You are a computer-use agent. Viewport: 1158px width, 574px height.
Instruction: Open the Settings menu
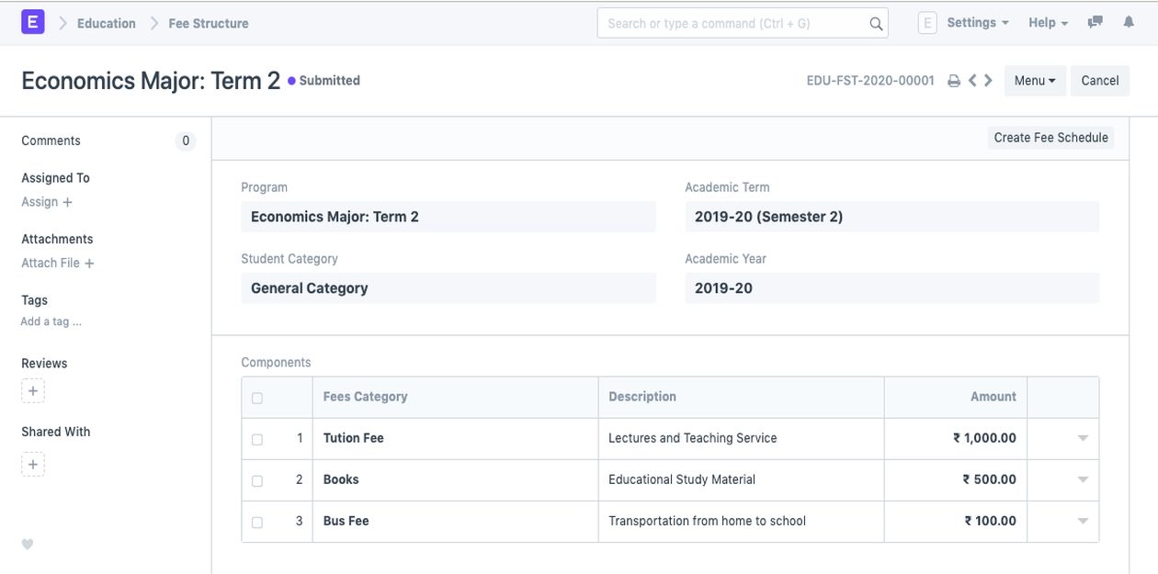[977, 23]
